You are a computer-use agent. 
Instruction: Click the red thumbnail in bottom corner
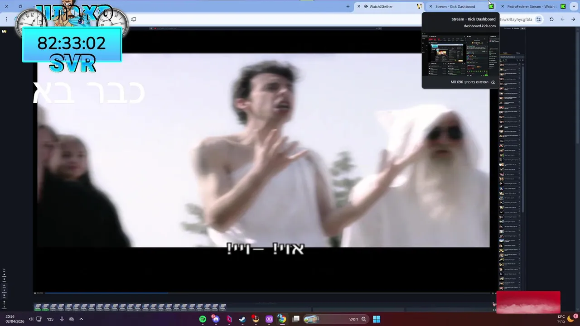coord(528,302)
